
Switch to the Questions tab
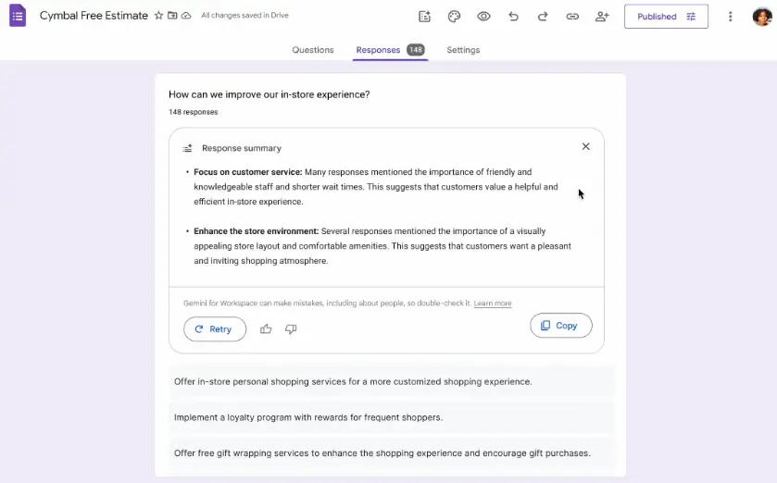(x=313, y=50)
